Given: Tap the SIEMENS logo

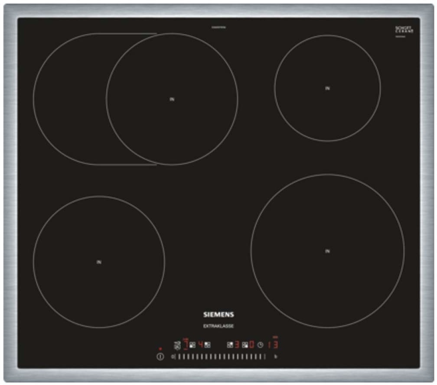Looking at the screenshot, I should 218,315.
